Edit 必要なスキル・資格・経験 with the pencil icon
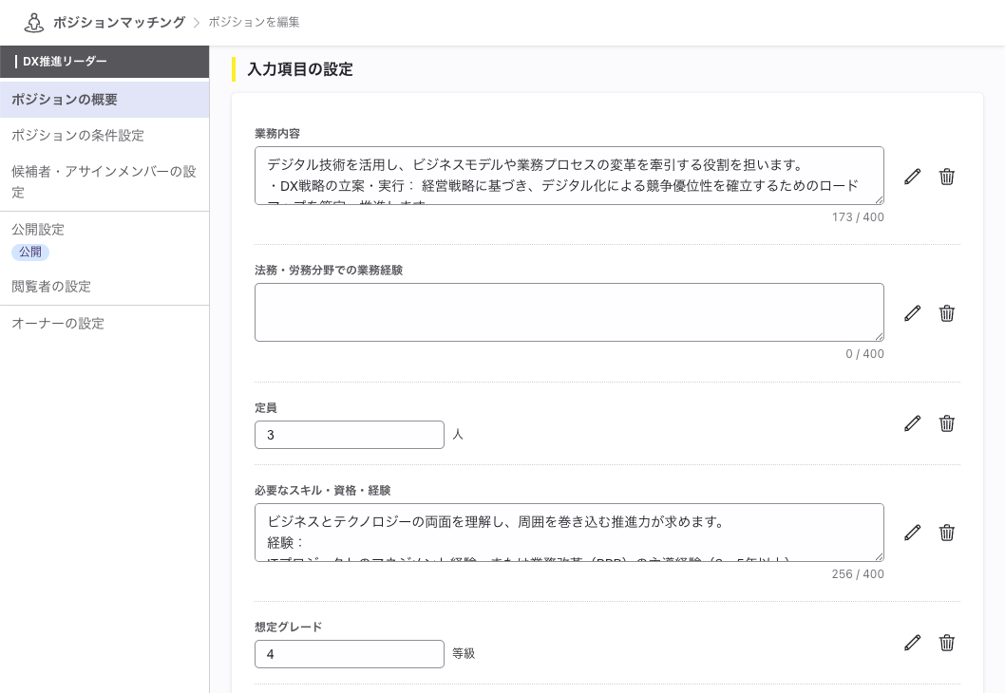This screenshot has width=1005, height=693. click(x=912, y=533)
